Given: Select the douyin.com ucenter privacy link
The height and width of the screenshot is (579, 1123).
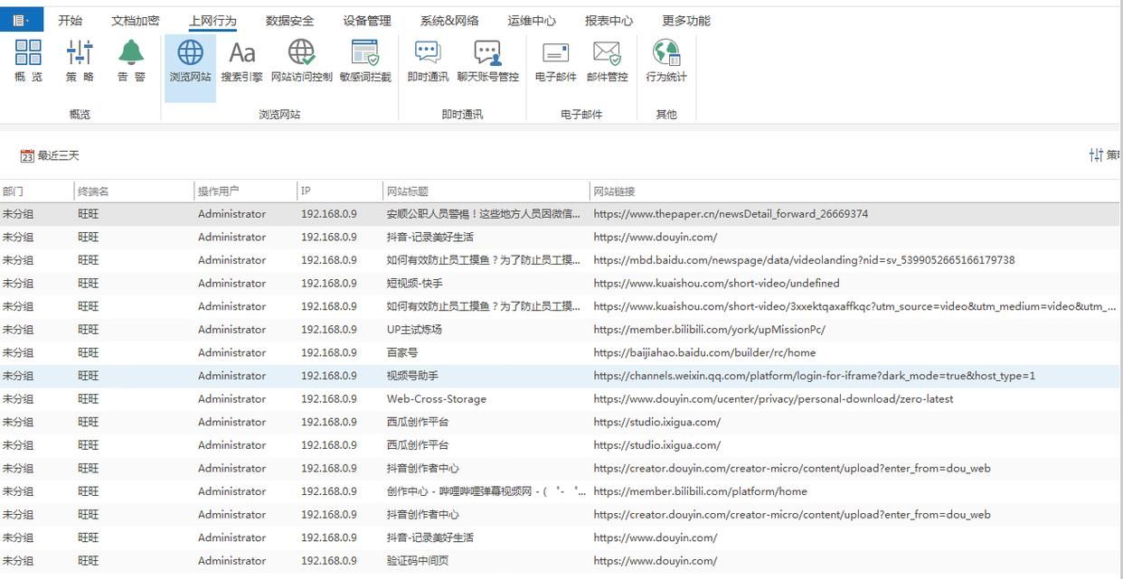Looking at the screenshot, I should click(773, 399).
